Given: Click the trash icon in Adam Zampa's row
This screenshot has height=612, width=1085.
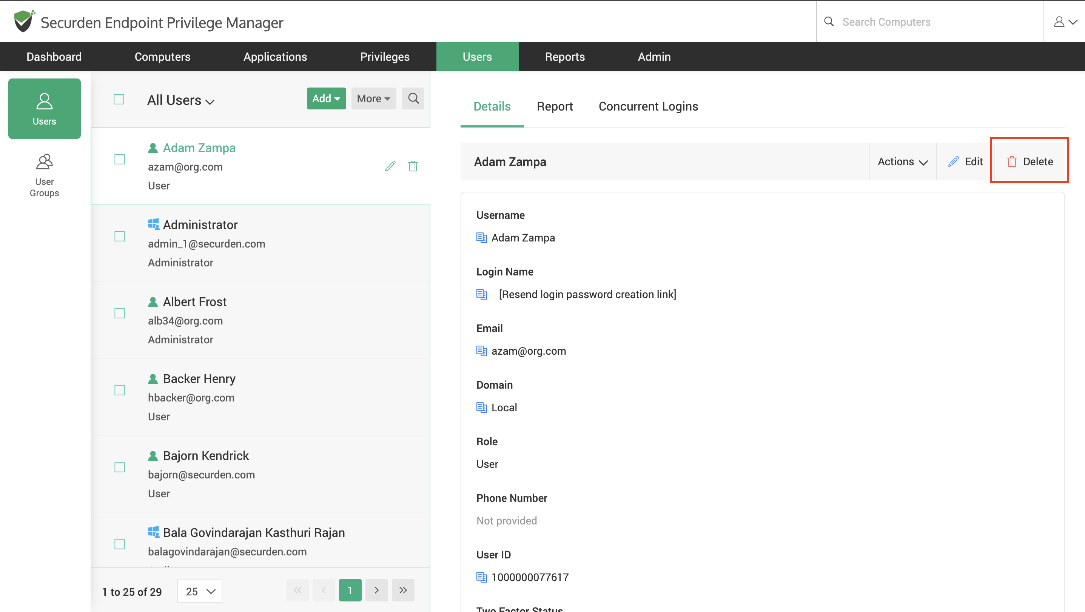Looking at the screenshot, I should (x=413, y=166).
